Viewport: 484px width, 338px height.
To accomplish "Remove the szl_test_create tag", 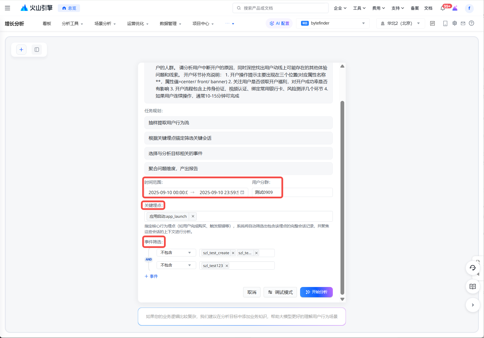I will (x=233, y=253).
